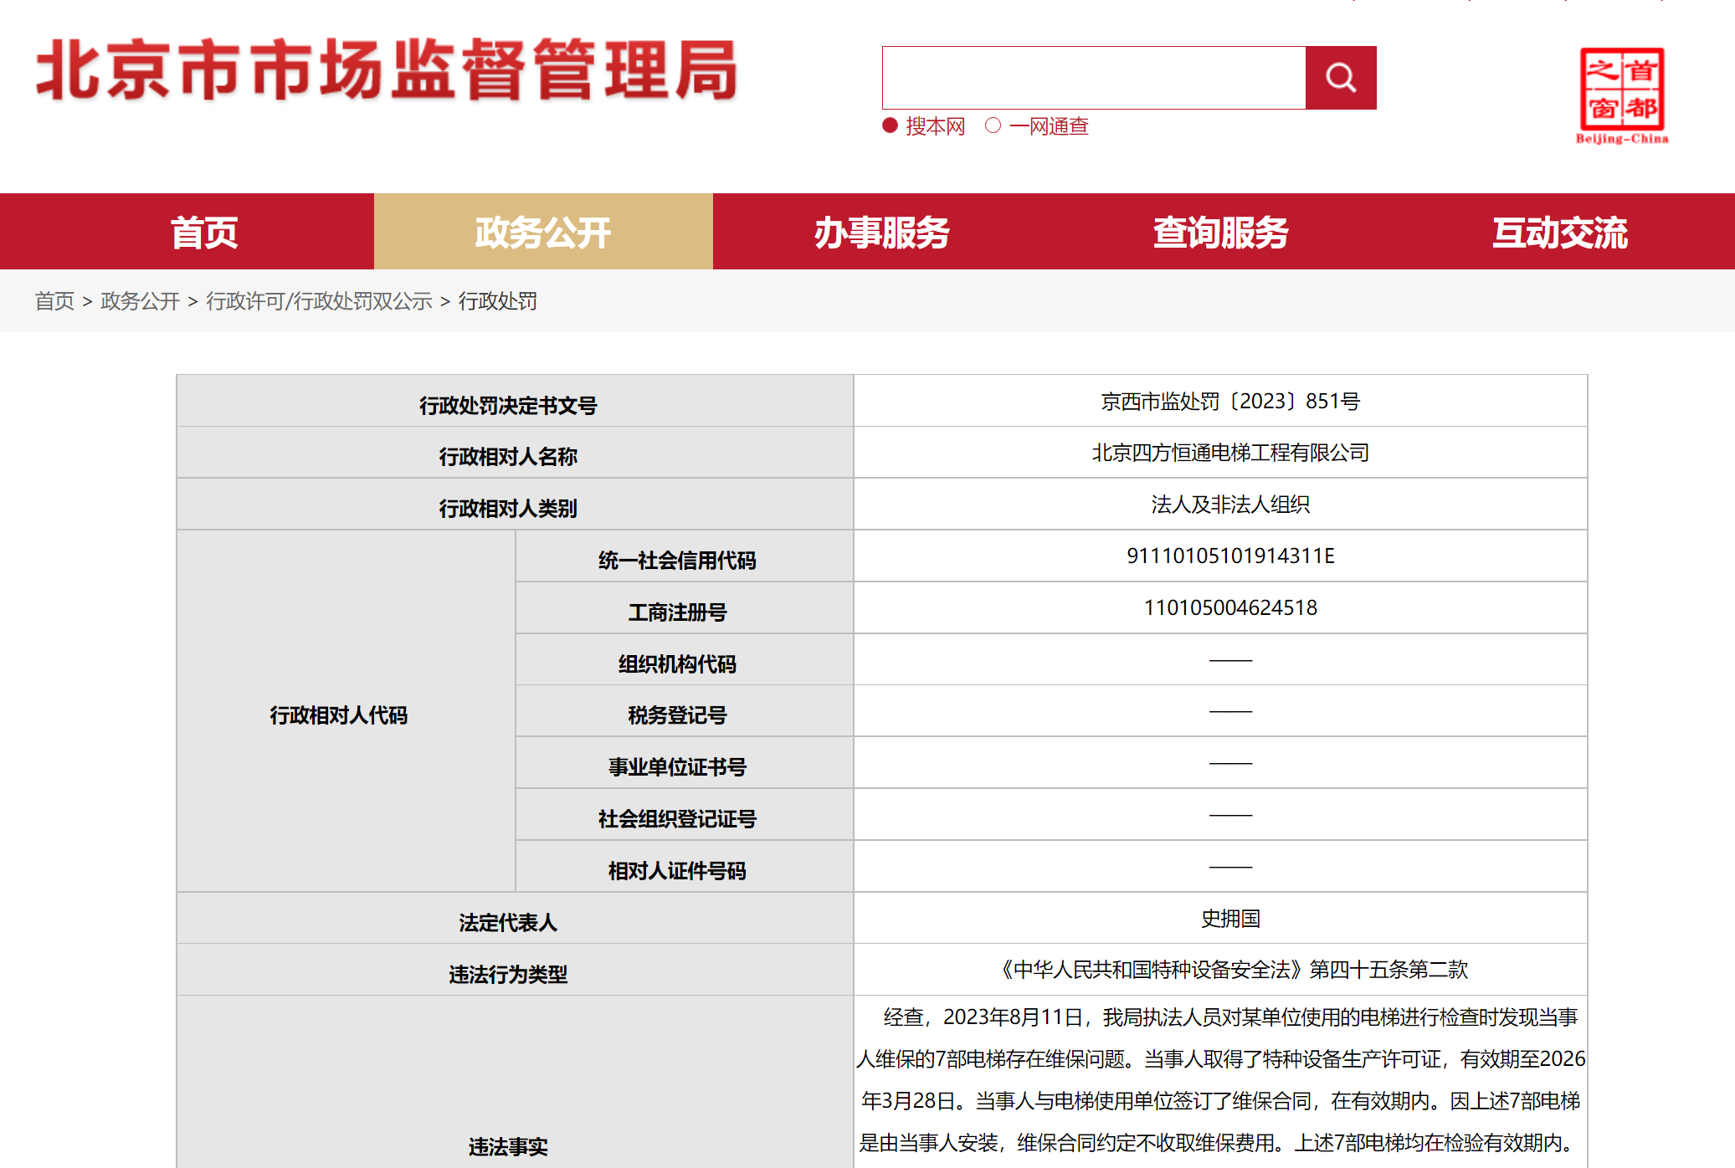The height and width of the screenshot is (1168, 1735).
Task: Select the 搜本网 radio option
Action: (x=891, y=126)
